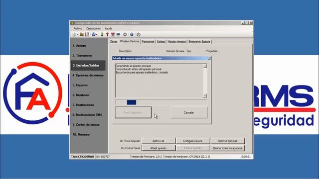Select 8. Notificaciones SMS sidebar item

(88, 115)
